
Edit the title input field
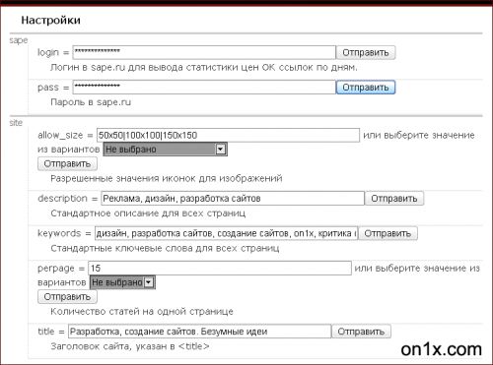[199, 332]
